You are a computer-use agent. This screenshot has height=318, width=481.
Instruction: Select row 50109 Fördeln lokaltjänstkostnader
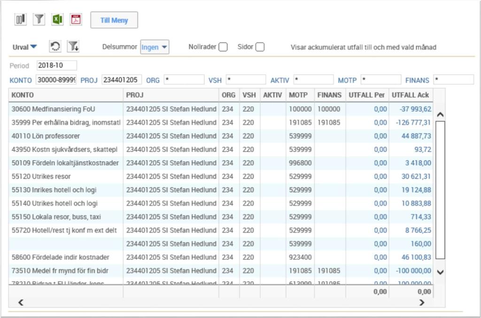click(x=221, y=163)
